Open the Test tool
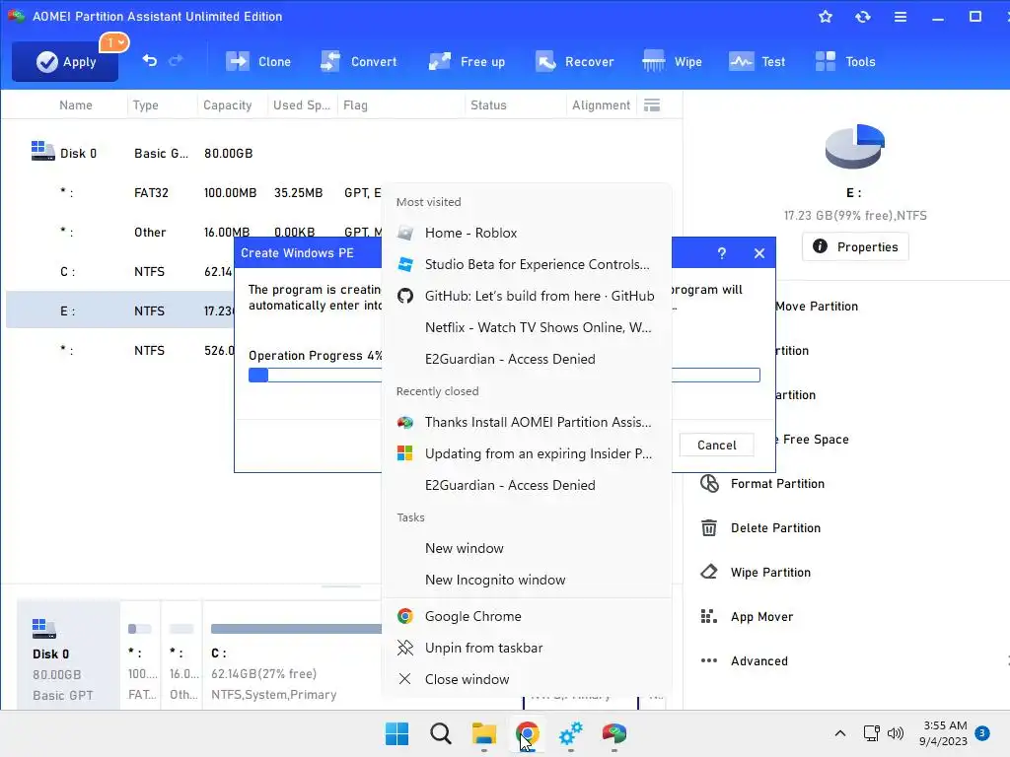Screen dimensions: 1010x757 [x=757, y=62]
